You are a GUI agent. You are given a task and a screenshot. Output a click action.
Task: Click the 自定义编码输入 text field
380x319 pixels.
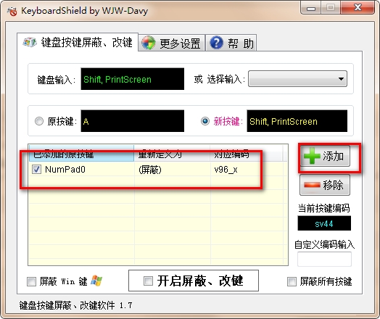tap(324, 259)
